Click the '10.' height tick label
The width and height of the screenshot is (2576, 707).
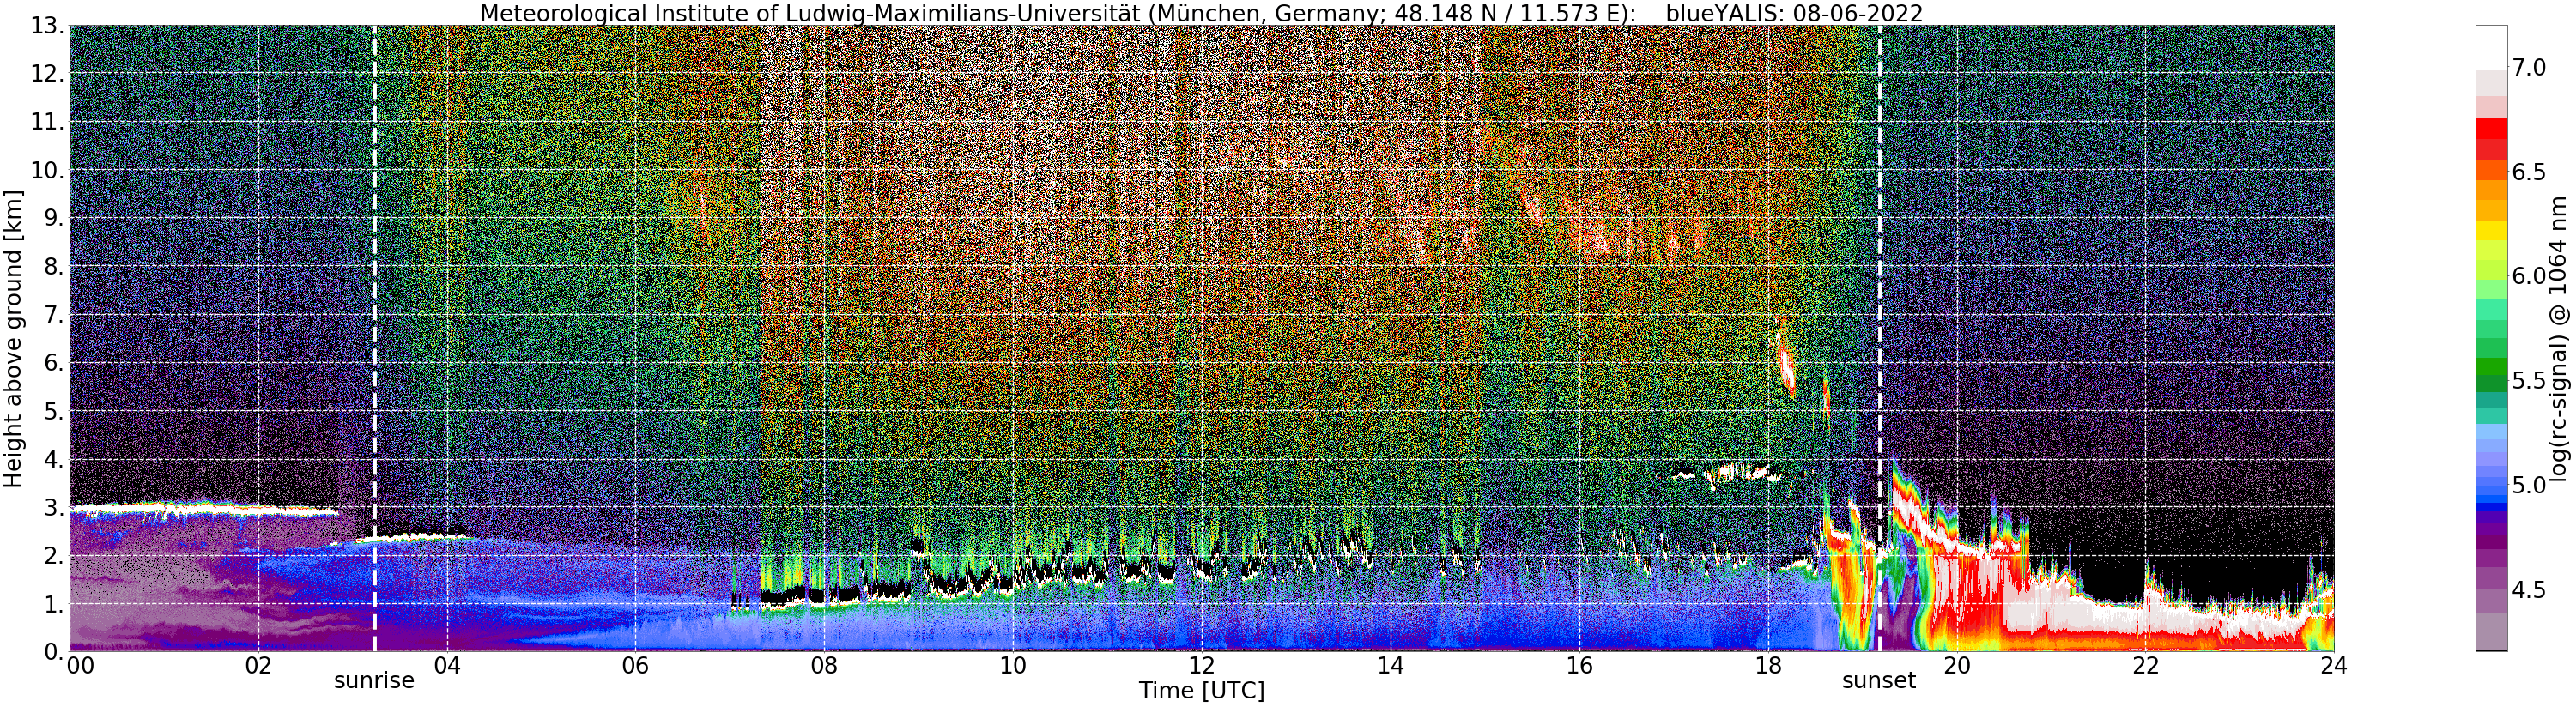pos(47,170)
